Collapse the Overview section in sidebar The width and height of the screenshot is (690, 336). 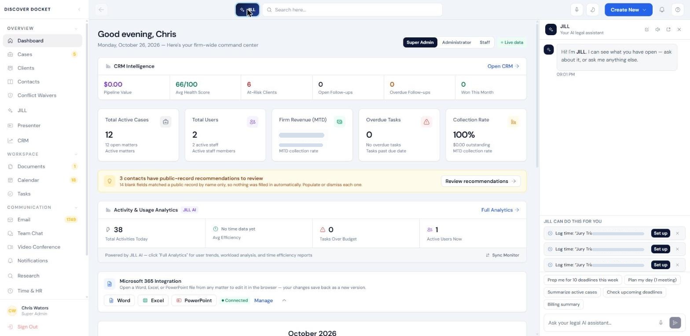76,29
